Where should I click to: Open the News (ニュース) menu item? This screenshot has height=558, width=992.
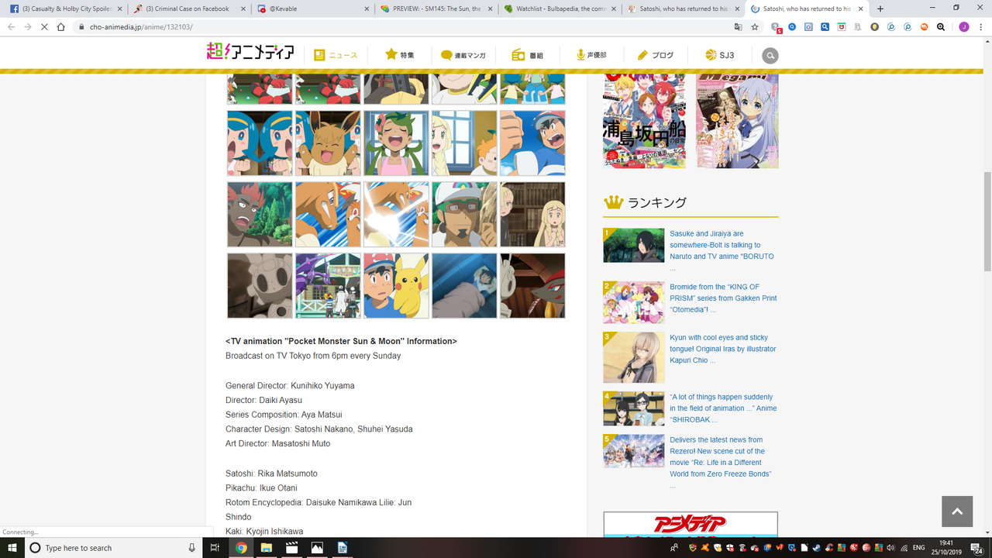pyautogui.click(x=336, y=55)
